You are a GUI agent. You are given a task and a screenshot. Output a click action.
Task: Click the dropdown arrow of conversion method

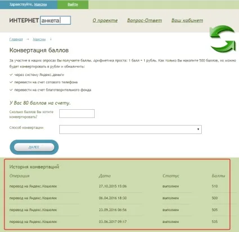(x=198, y=130)
